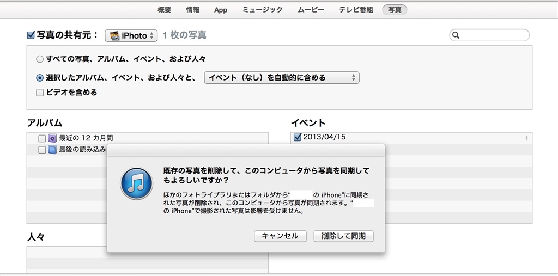
Task: Switch to the App tab
Action: [x=221, y=10]
